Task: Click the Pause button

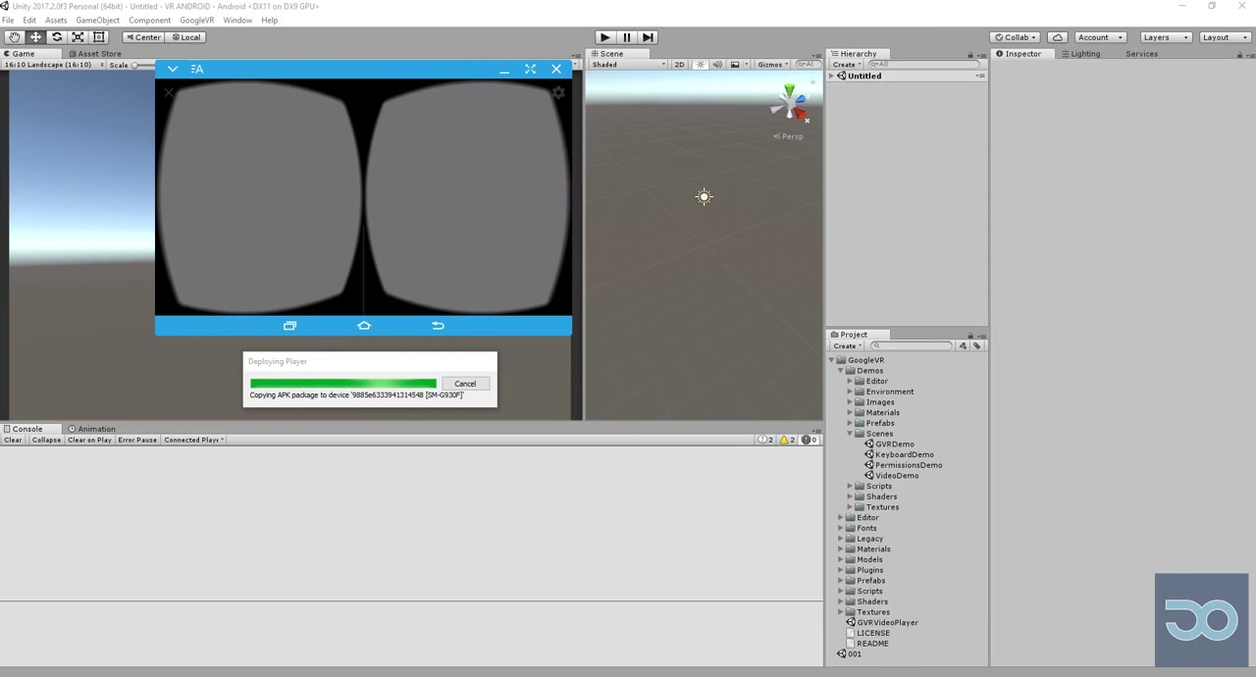Action: coord(626,37)
